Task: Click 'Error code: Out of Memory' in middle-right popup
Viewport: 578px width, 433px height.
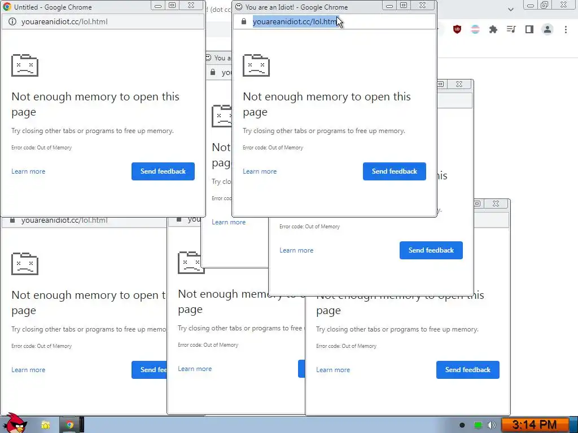Action: (310, 227)
